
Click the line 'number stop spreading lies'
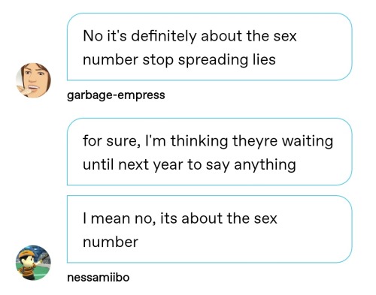click(179, 60)
